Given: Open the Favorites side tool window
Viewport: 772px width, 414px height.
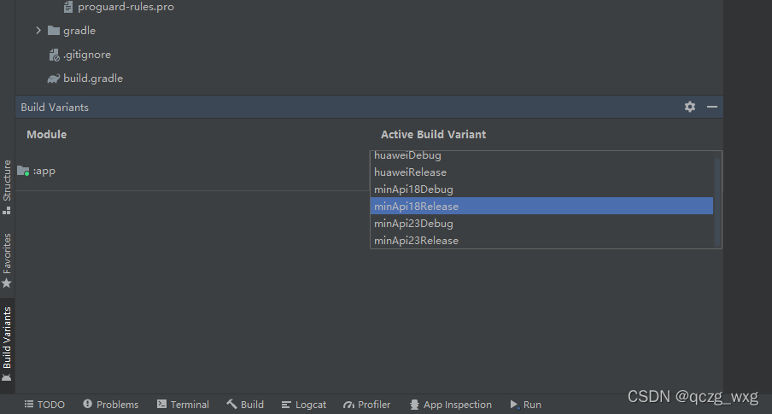Looking at the screenshot, I should point(7,261).
